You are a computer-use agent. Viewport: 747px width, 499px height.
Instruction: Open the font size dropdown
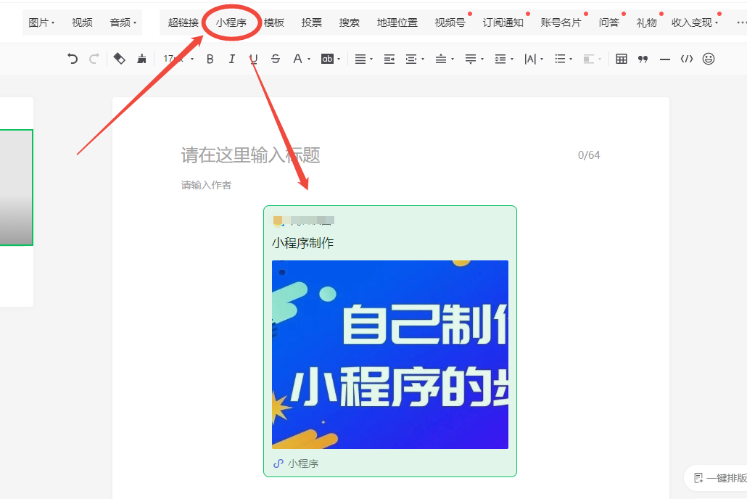(178, 59)
